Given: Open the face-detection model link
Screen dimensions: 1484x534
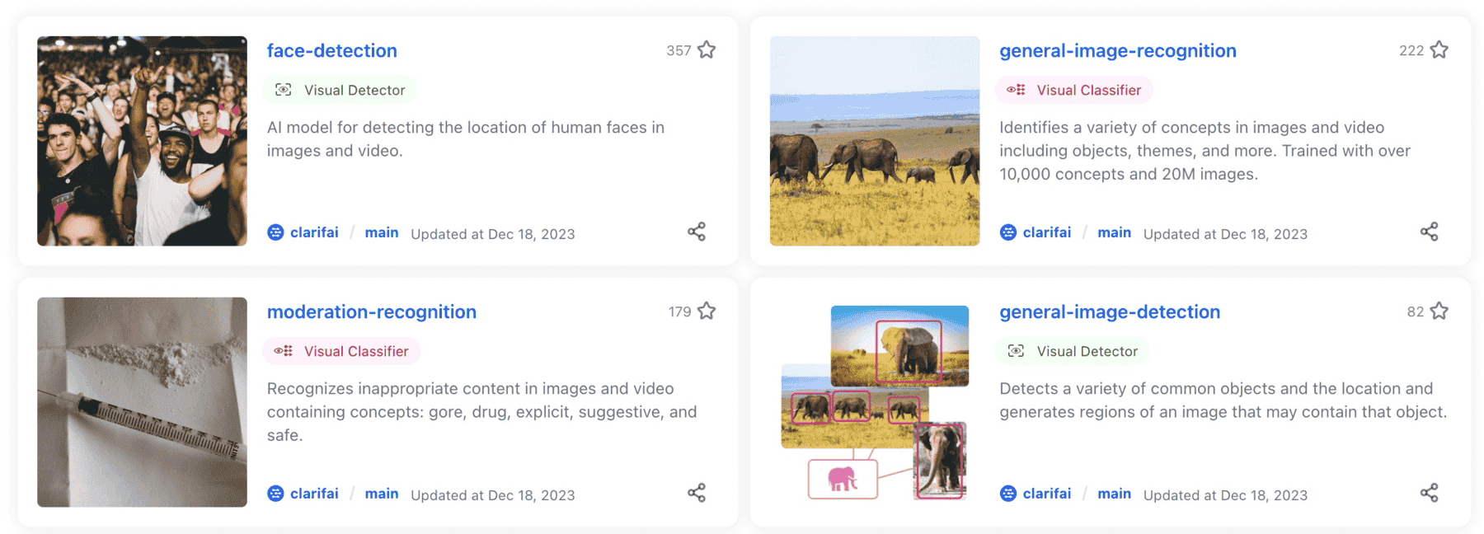Looking at the screenshot, I should coord(331,51).
